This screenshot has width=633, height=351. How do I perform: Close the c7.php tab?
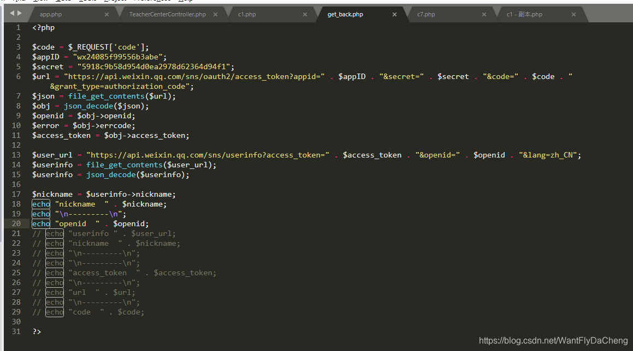pyautogui.click(x=484, y=15)
